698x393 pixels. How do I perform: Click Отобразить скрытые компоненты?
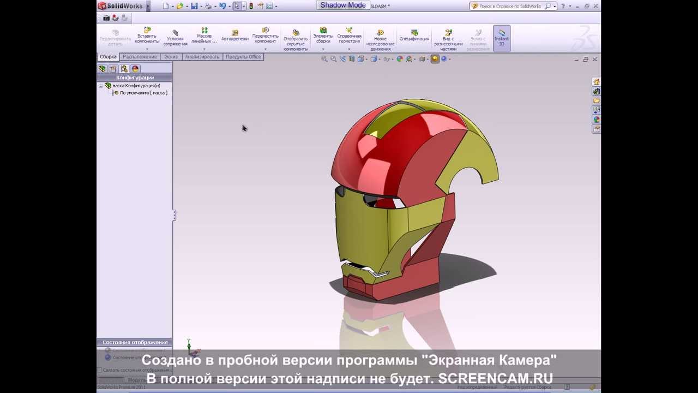click(x=296, y=40)
